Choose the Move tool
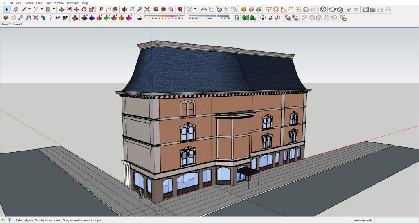This screenshot has width=419, height=223. coord(77,9)
